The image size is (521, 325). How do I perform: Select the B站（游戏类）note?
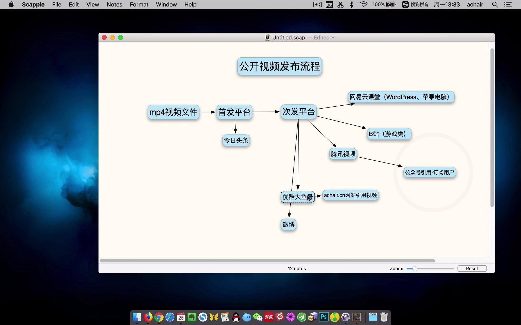click(x=389, y=134)
